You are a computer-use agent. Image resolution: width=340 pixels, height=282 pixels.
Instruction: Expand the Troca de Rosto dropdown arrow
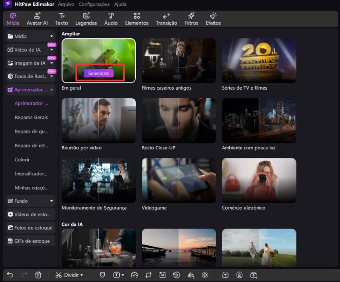51,76
